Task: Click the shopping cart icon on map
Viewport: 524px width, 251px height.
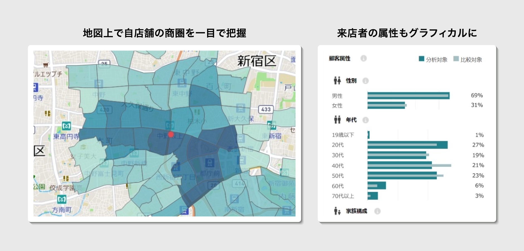Action: tap(46, 65)
